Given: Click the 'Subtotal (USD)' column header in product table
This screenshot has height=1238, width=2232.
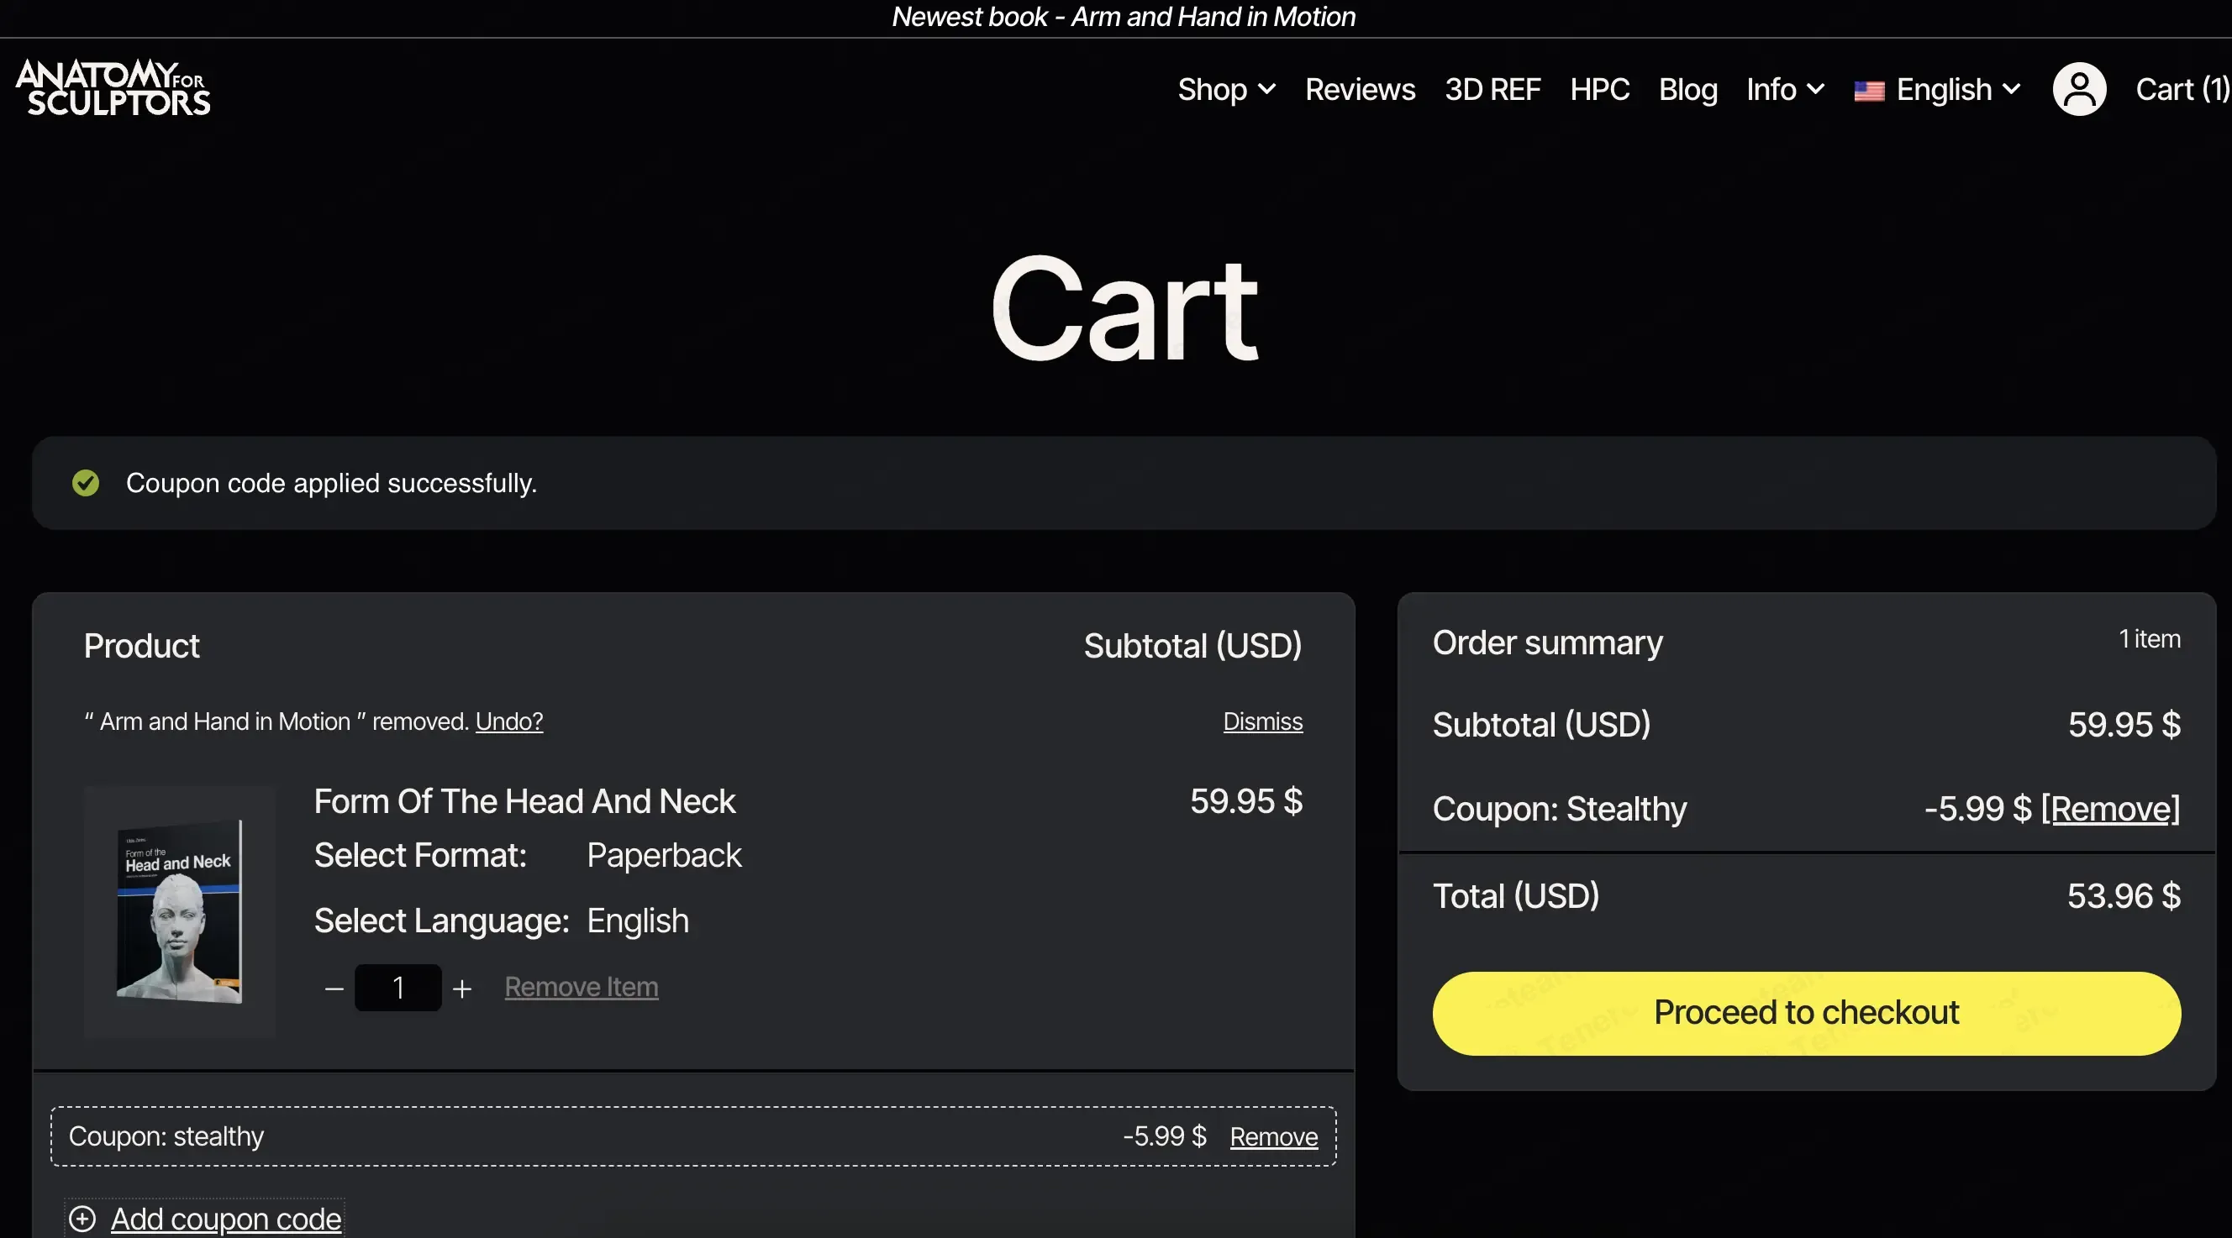Looking at the screenshot, I should click(1193, 646).
